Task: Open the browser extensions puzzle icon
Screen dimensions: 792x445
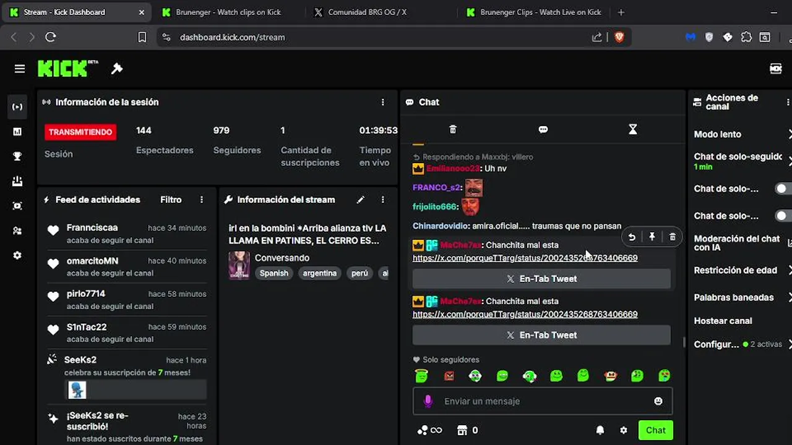Action: [x=746, y=37]
